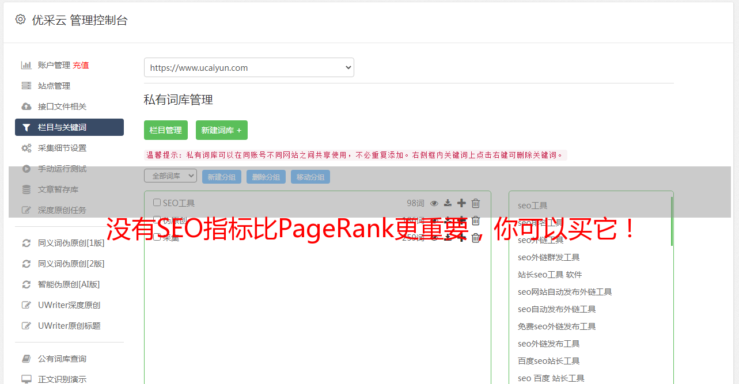
Task: Open the gear icon beside 优采云 管理控制台
Action: (x=20, y=20)
